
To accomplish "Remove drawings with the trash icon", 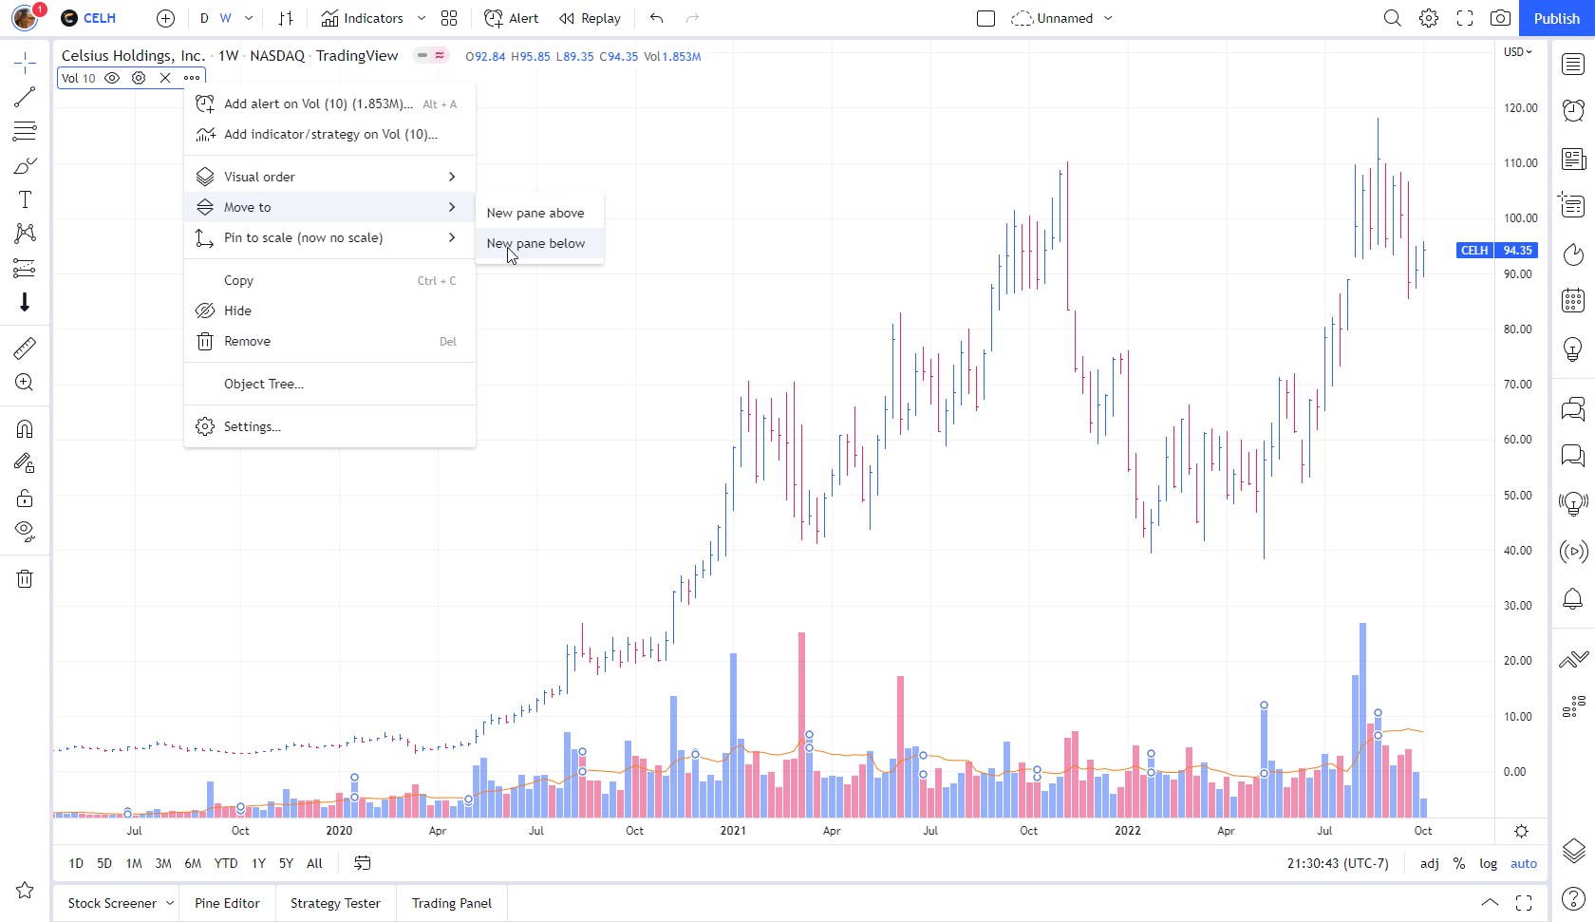I will 25,578.
